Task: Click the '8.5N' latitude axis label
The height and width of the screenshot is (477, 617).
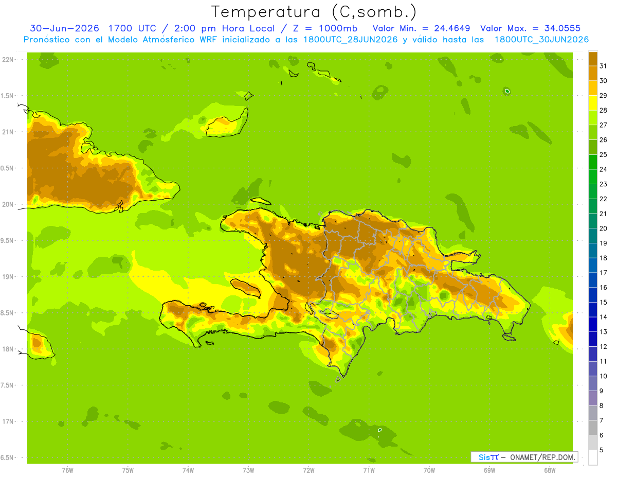Action: (x=8, y=313)
